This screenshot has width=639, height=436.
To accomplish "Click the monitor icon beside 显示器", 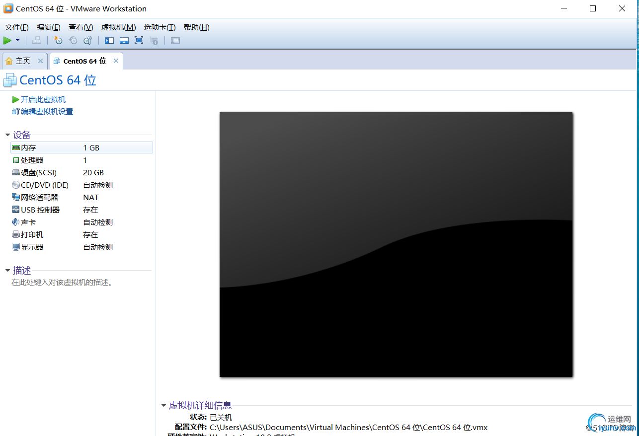I will click(x=16, y=247).
